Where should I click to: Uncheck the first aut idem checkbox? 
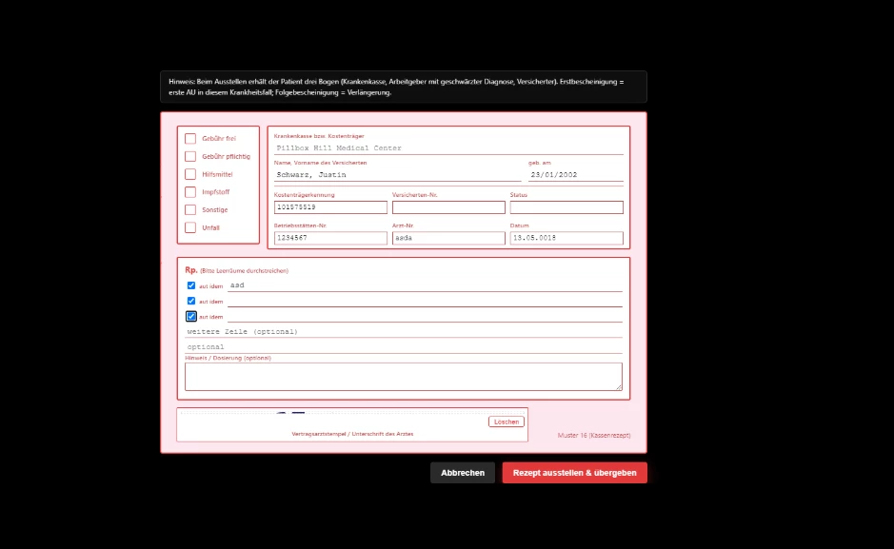click(191, 285)
